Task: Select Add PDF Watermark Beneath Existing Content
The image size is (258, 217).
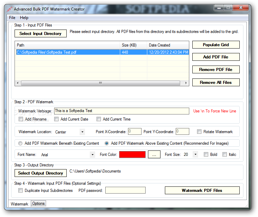Action: click(20, 143)
